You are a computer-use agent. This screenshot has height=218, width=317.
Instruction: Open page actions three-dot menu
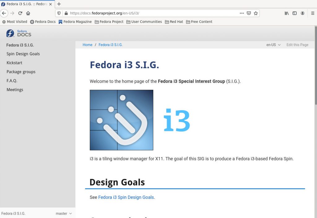(242, 13)
